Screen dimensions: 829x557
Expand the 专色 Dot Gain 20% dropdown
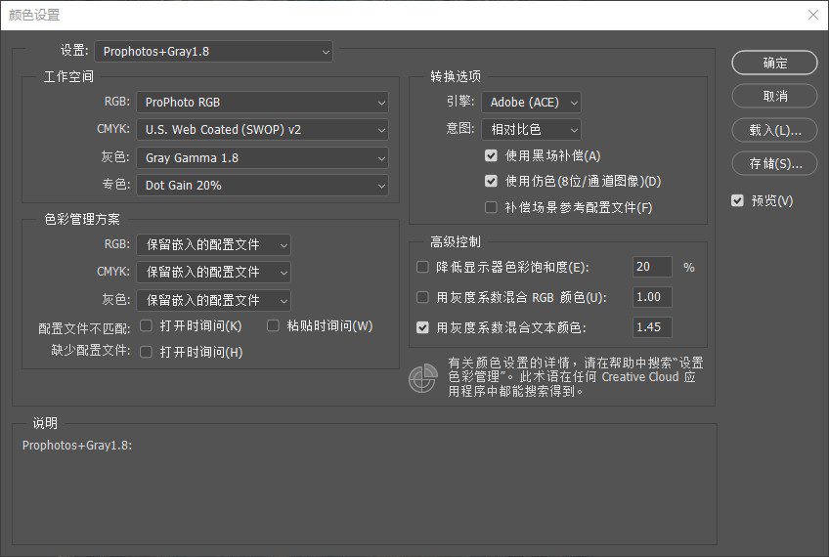coord(262,185)
